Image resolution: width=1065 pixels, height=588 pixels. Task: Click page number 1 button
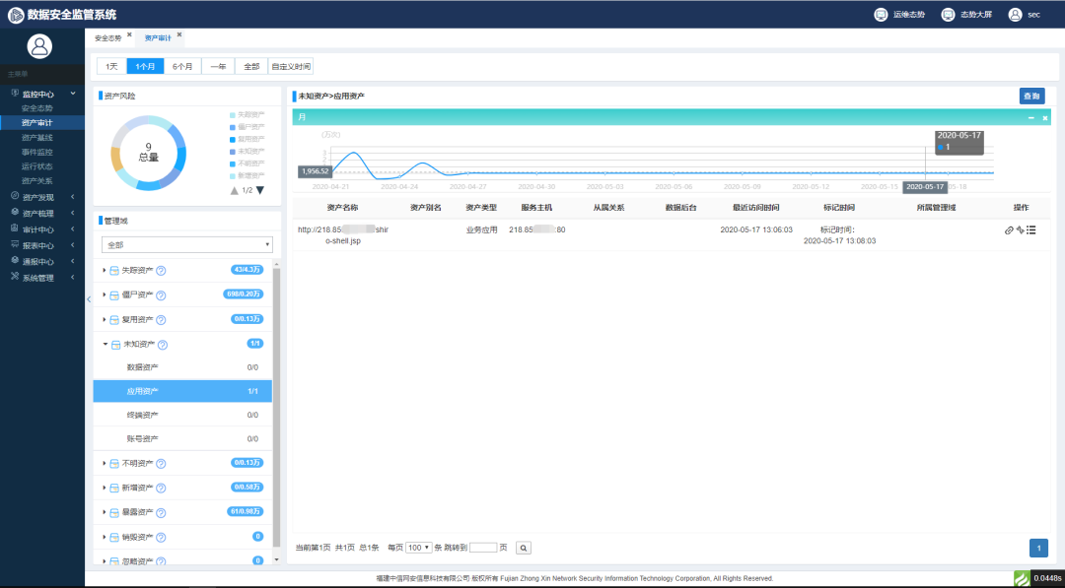click(1038, 548)
